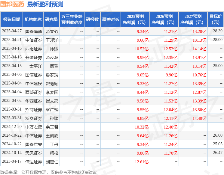The height and width of the screenshot is (175, 224).
Task: Click the 最新盈利预测 heading
Action: pos(45,4)
